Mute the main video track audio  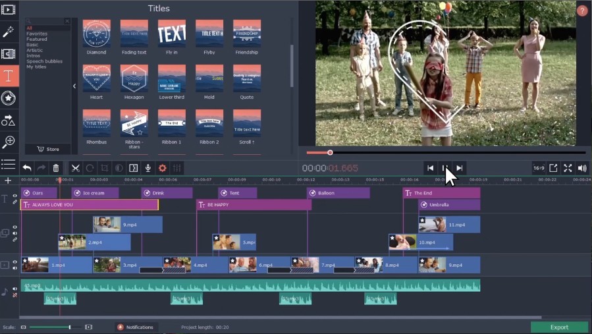(14, 268)
